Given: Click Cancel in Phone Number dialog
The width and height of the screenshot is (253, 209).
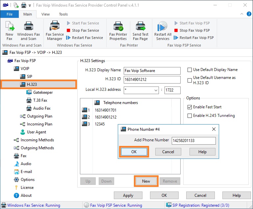Looking at the screenshot, I should [168, 152].
